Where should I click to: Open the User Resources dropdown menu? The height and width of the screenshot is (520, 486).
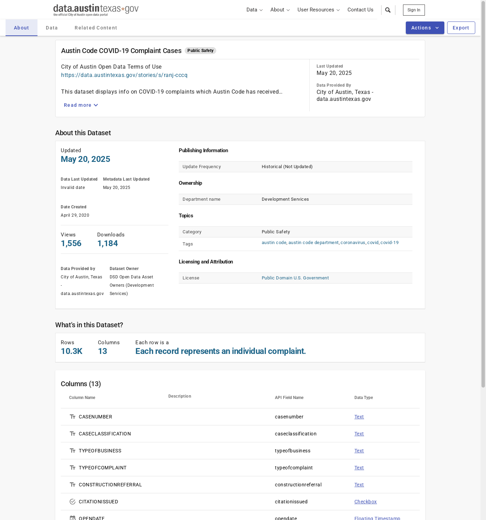click(318, 10)
